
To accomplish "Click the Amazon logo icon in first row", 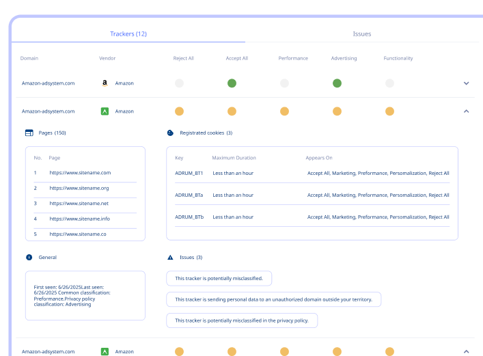I will [105, 83].
